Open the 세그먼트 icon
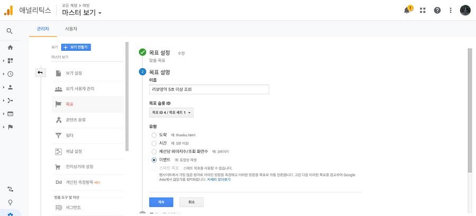The height and width of the screenshot is (216, 476). (58, 208)
